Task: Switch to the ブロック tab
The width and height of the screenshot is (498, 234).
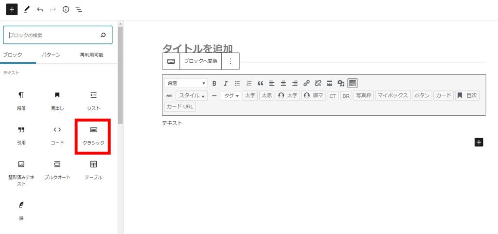Action: pos(13,55)
